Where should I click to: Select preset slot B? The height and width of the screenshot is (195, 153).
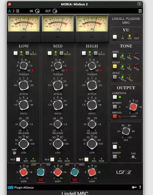[18, 11]
